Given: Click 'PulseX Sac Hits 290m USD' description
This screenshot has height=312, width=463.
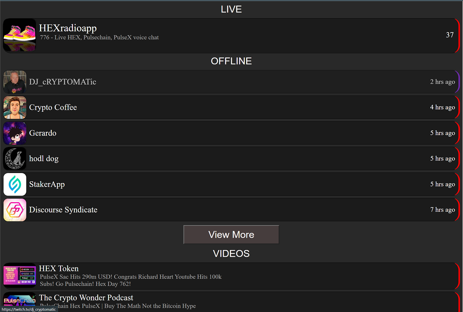Looking at the screenshot, I should tap(131, 280).
